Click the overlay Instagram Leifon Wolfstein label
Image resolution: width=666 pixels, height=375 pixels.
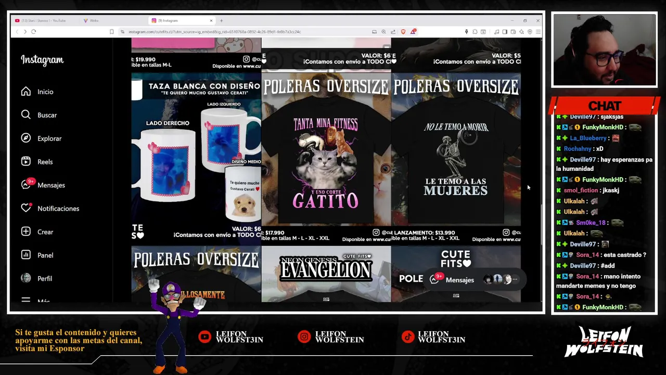331,337
